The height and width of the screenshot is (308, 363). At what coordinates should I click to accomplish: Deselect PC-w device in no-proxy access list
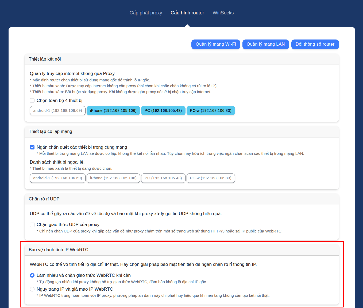point(210,111)
